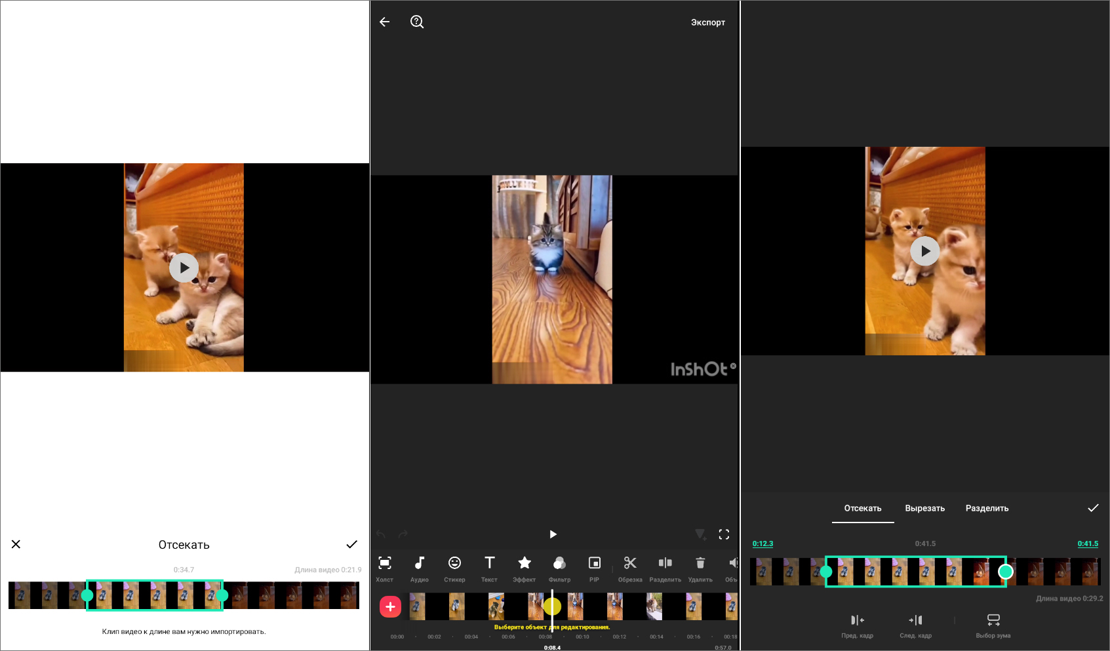This screenshot has width=1110, height=651.
Task: Click the right trim handle at 0:41.5
Action: (1005, 572)
